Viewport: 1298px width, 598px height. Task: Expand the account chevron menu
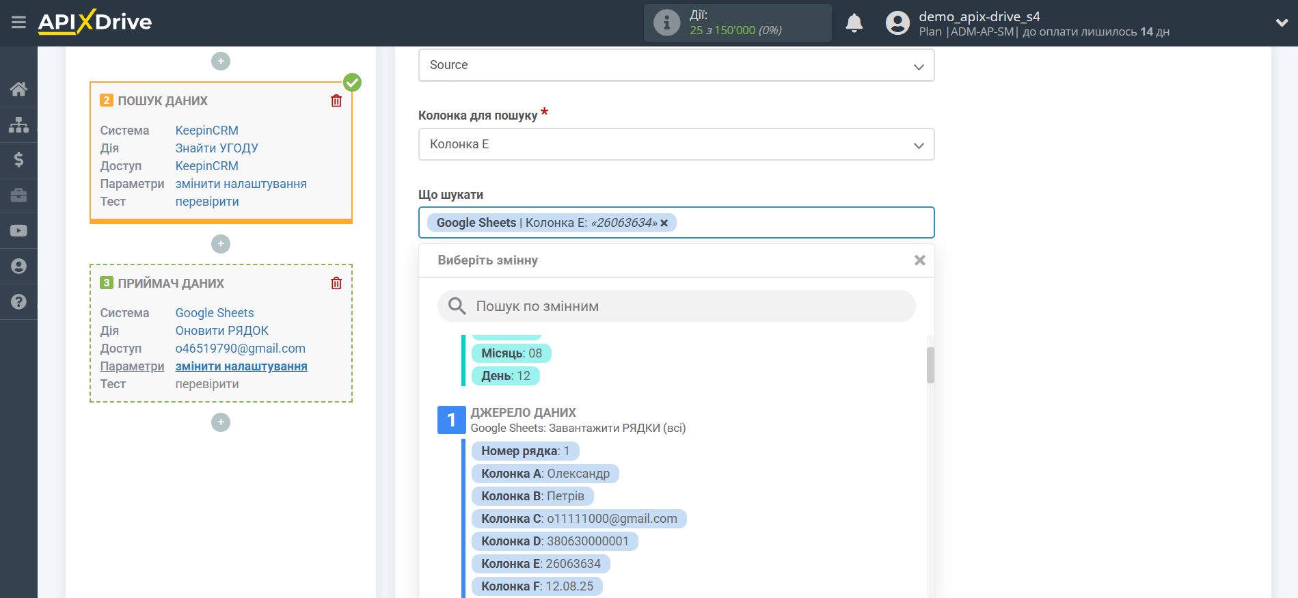coord(1282,23)
